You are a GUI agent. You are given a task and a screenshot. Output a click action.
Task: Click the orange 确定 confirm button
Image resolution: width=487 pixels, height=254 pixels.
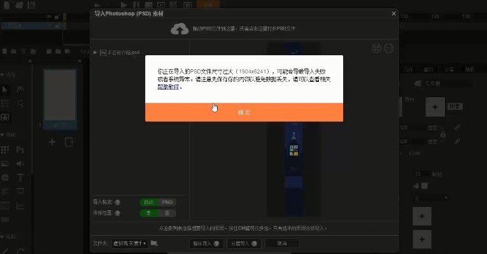244,112
